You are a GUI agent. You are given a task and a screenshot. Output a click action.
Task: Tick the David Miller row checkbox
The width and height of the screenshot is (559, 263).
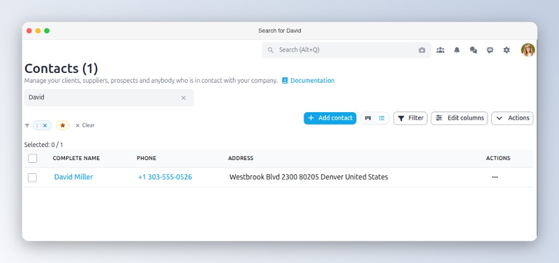pyautogui.click(x=32, y=178)
